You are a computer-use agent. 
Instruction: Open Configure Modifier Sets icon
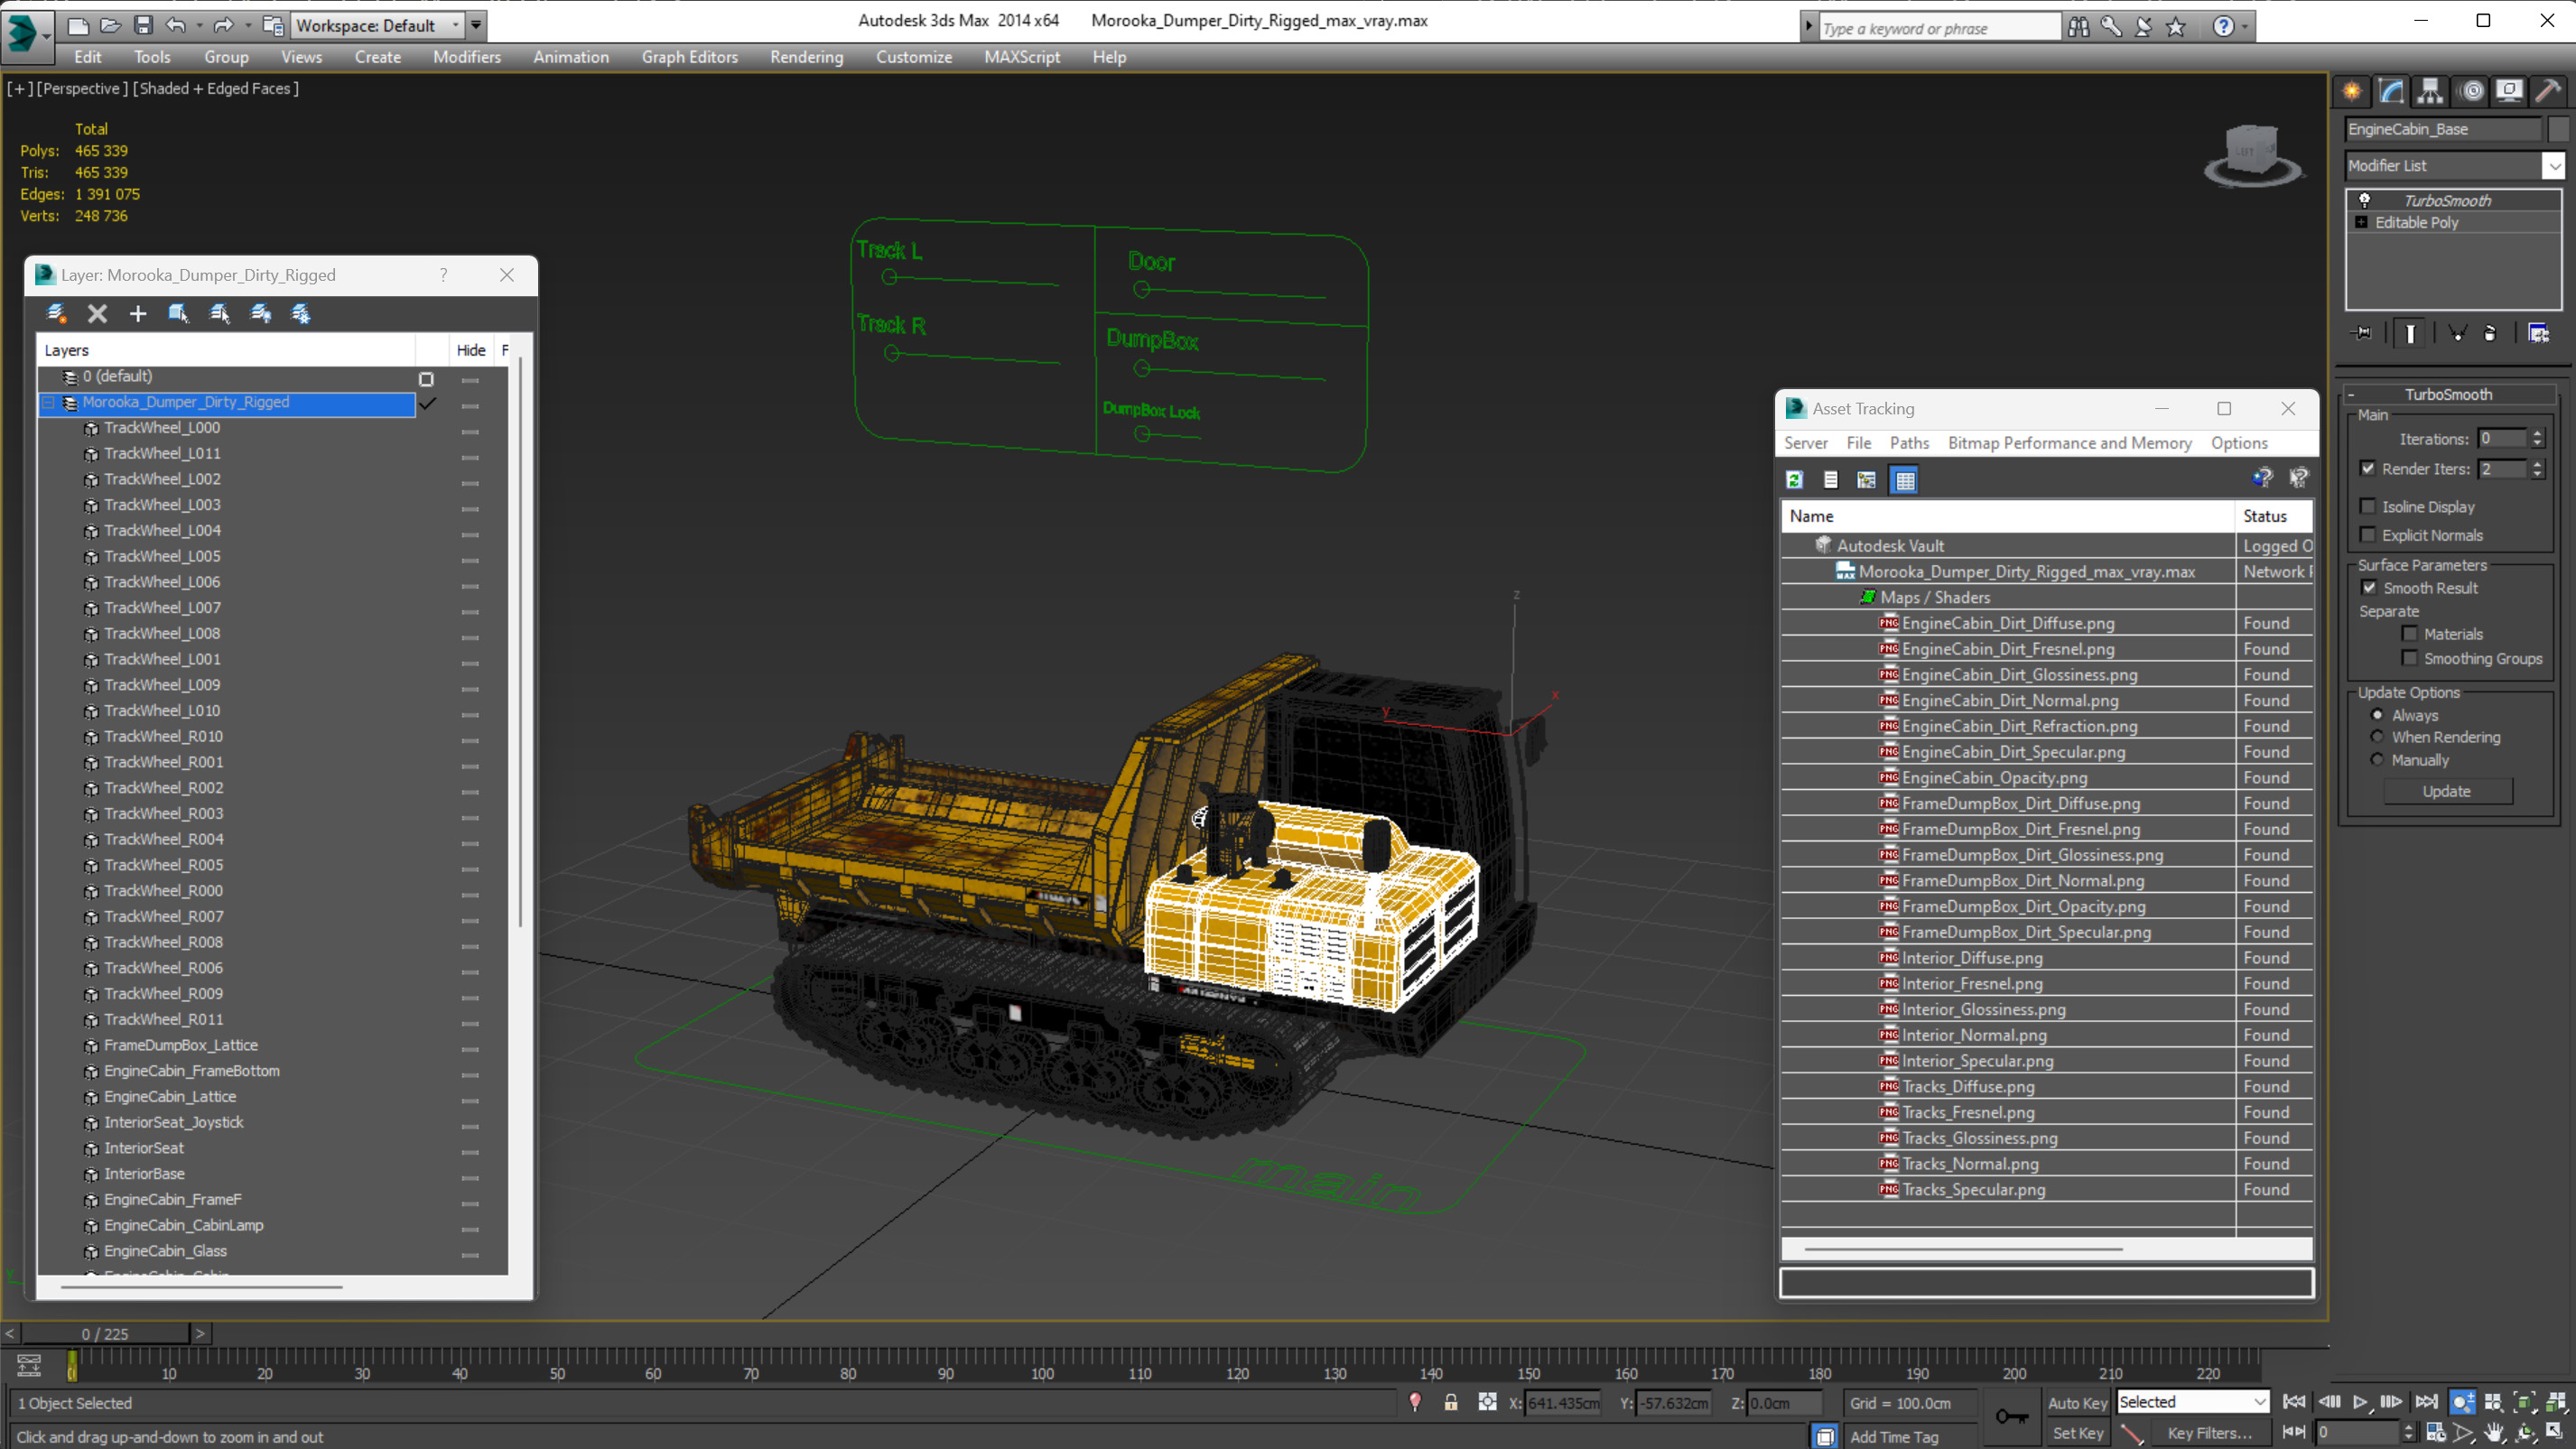(x=2538, y=333)
